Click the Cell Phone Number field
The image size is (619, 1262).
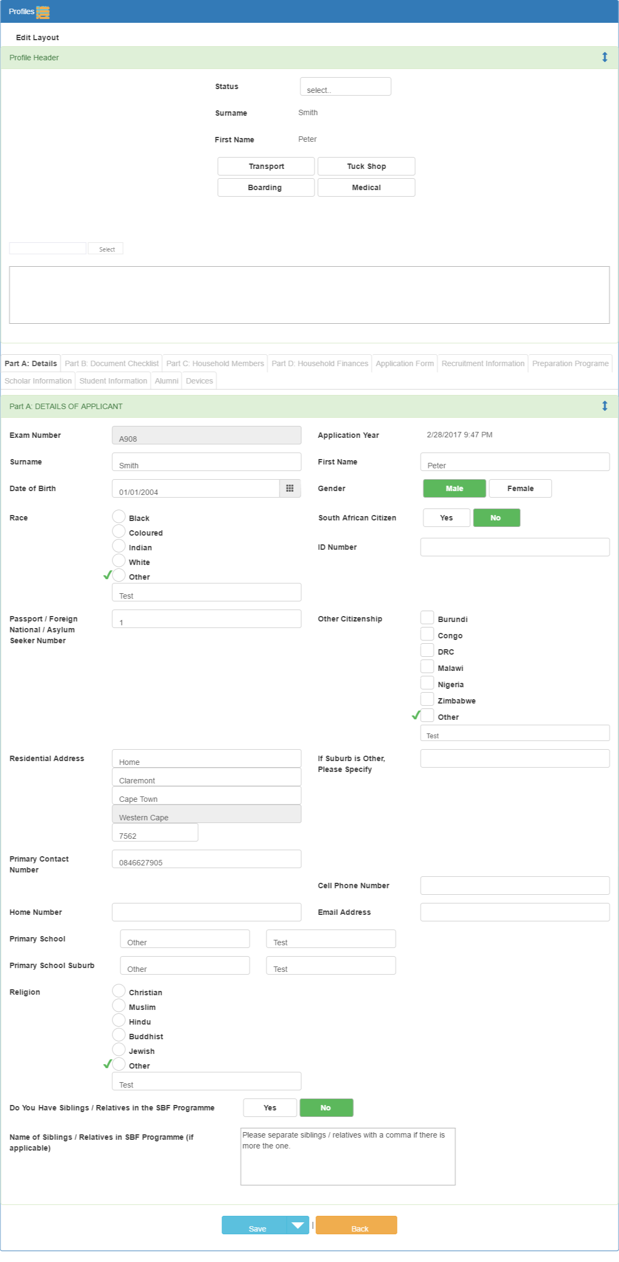point(515,886)
